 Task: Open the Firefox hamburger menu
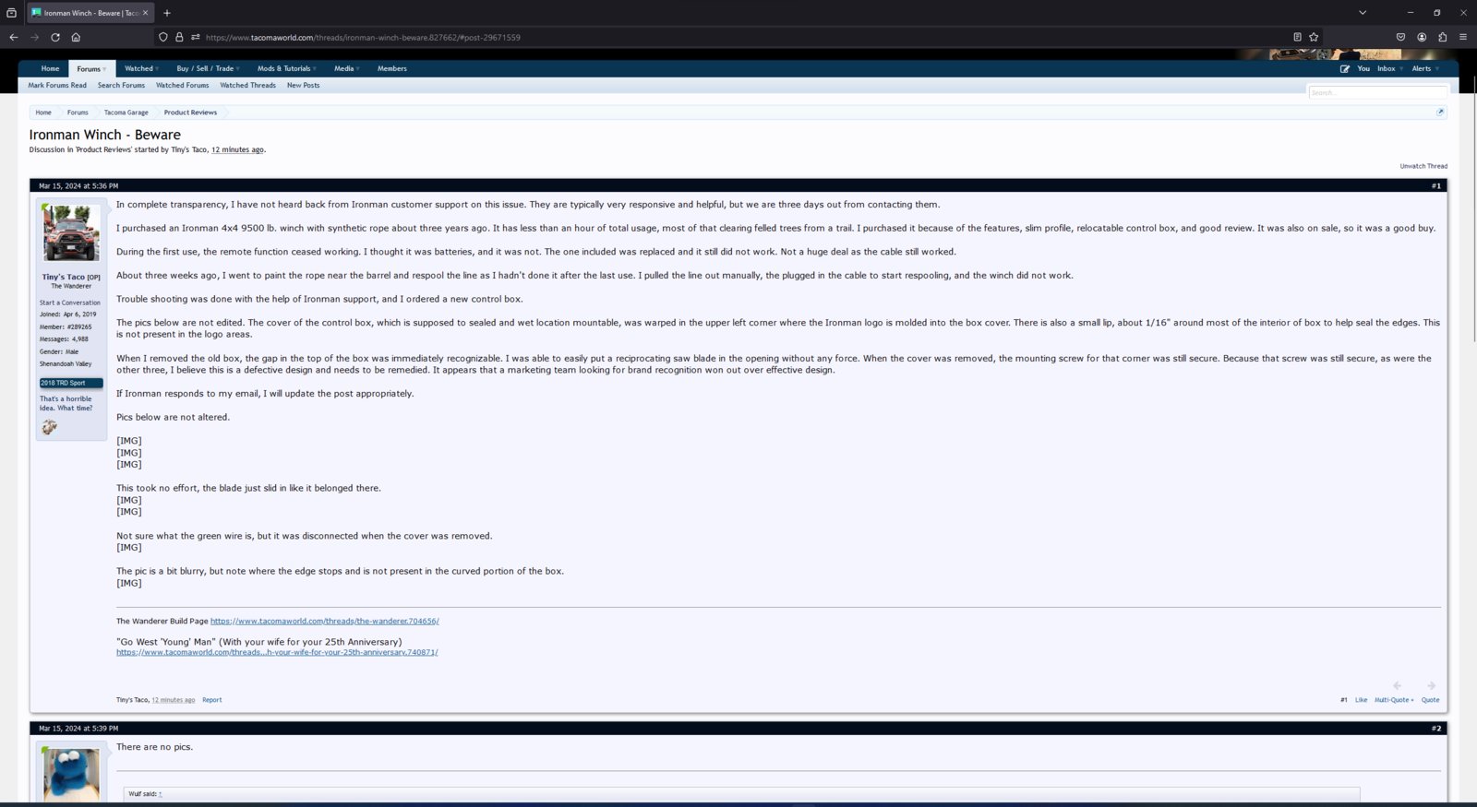(x=1463, y=37)
